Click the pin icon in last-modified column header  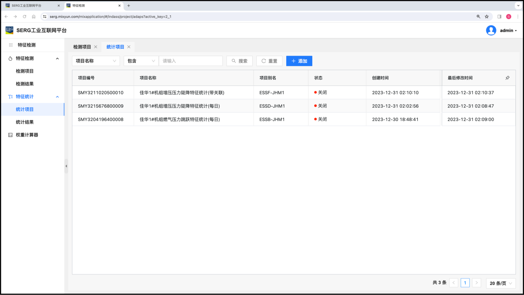(507, 78)
